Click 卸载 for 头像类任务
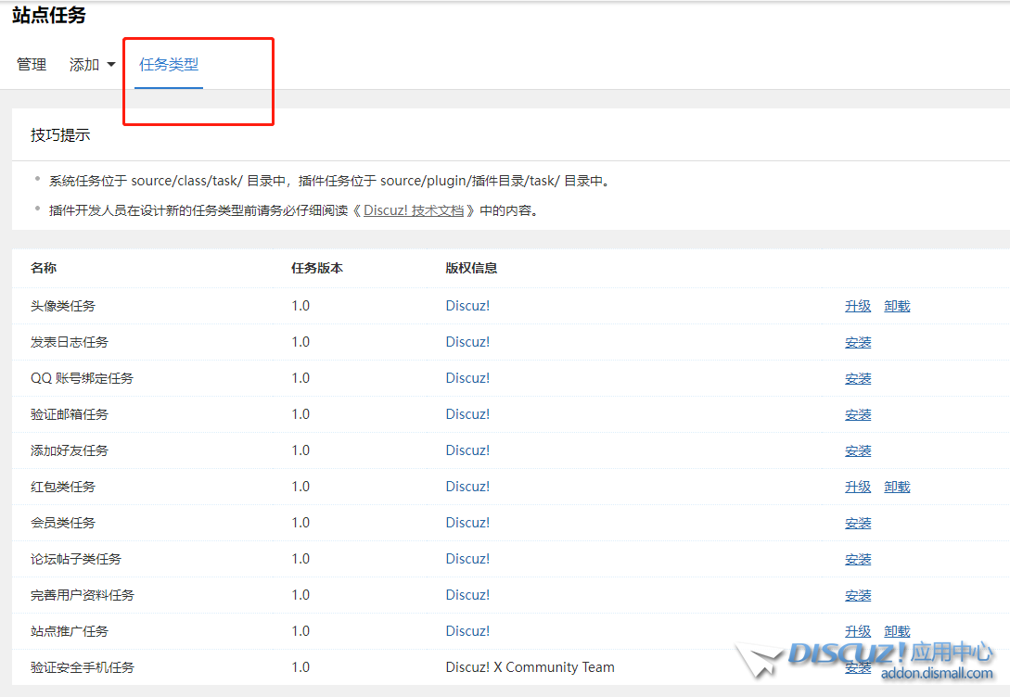This screenshot has width=1010, height=697. (x=896, y=305)
